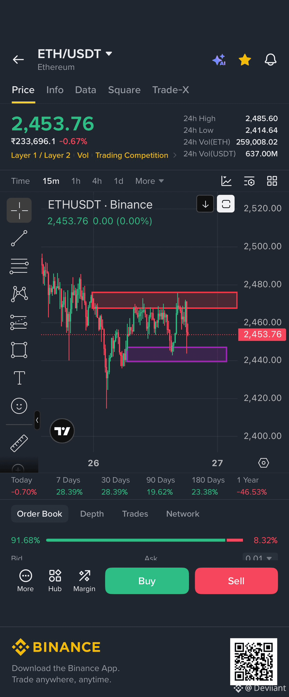Open the Trading Competition link
Image resolution: width=289 pixels, height=697 pixels.
tap(132, 155)
